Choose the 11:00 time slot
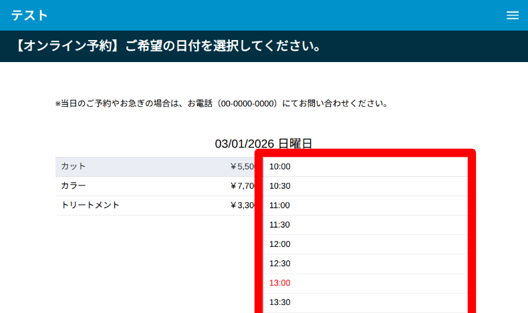528x313 pixels. (365, 206)
